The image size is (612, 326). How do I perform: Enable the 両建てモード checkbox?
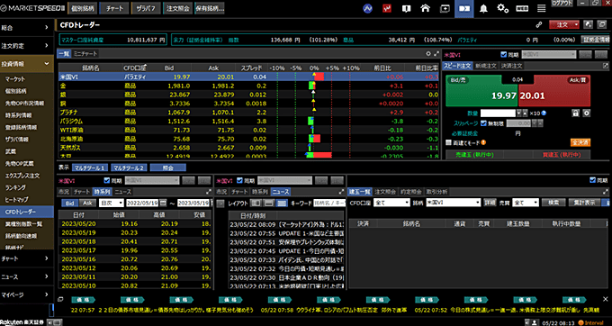[449, 142]
